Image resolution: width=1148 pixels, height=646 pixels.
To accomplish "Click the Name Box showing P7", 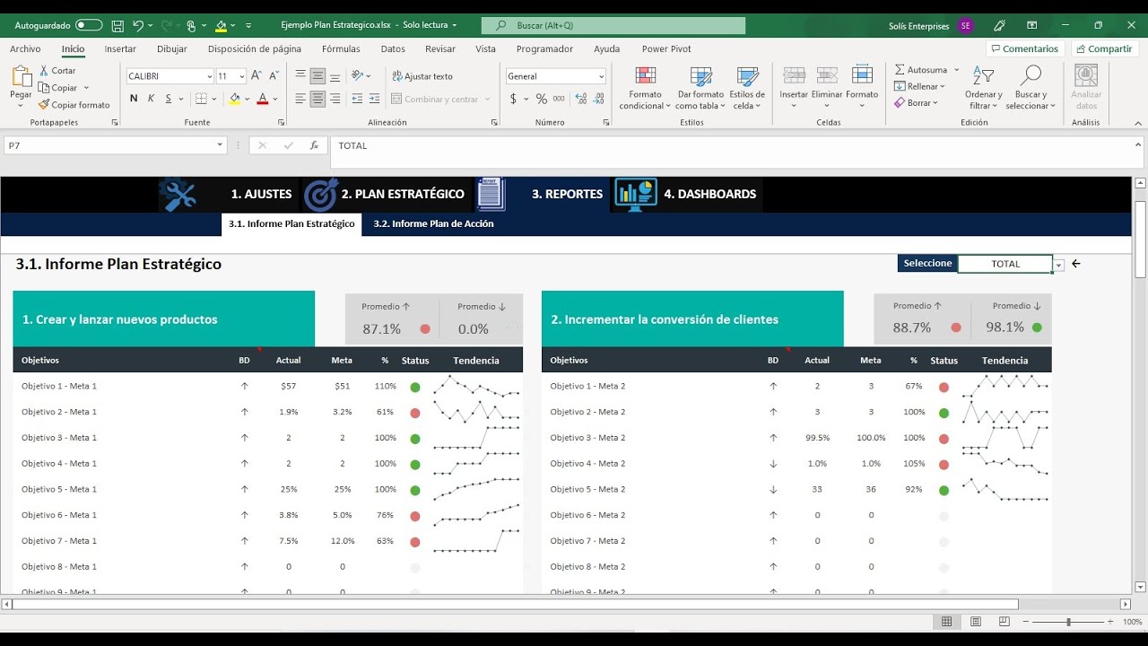I will coord(117,145).
